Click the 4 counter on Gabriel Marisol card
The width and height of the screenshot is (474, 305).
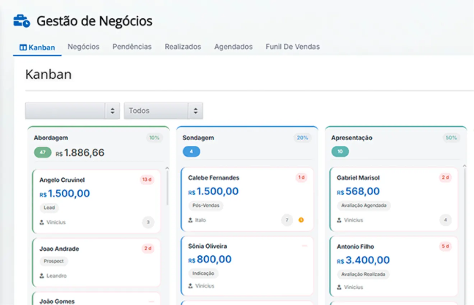[x=445, y=220]
